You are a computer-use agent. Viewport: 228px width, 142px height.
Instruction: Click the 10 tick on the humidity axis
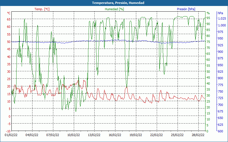tap(208, 119)
